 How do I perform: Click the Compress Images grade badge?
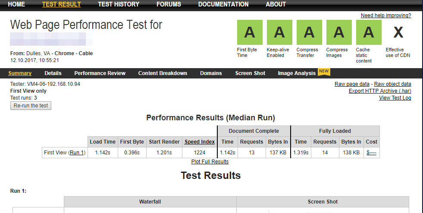(x=339, y=32)
